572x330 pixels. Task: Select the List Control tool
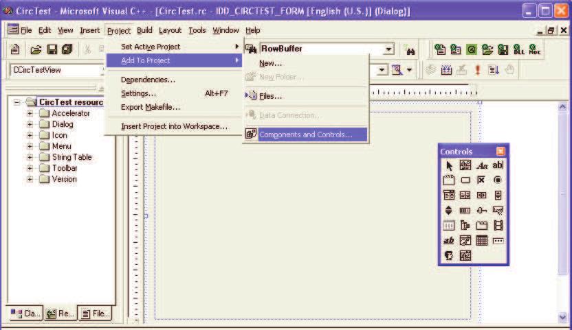point(449,226)
